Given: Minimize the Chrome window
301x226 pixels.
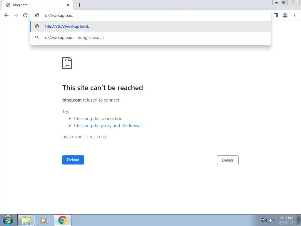Looking at the screenshot, I should click(x=276, y=3).
